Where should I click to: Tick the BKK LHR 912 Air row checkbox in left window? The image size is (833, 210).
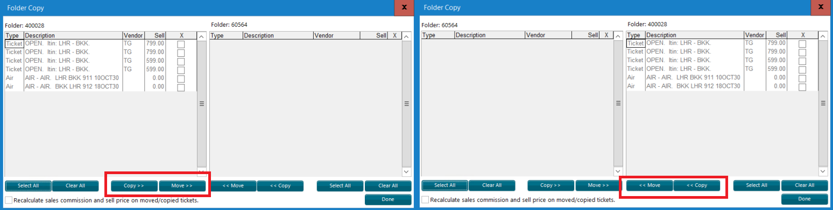click(181, 87)
